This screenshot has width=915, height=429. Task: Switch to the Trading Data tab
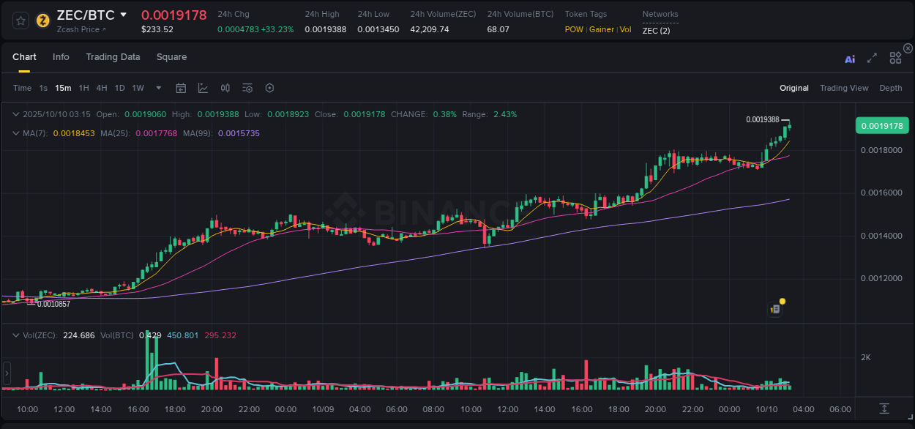point(113,56)
